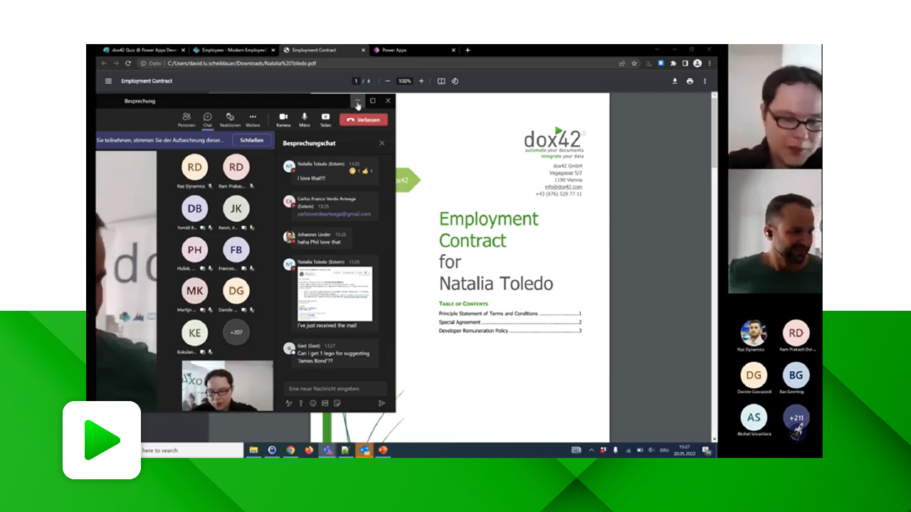Send the chat message
The image size is (911, 512).
[381, 403]
